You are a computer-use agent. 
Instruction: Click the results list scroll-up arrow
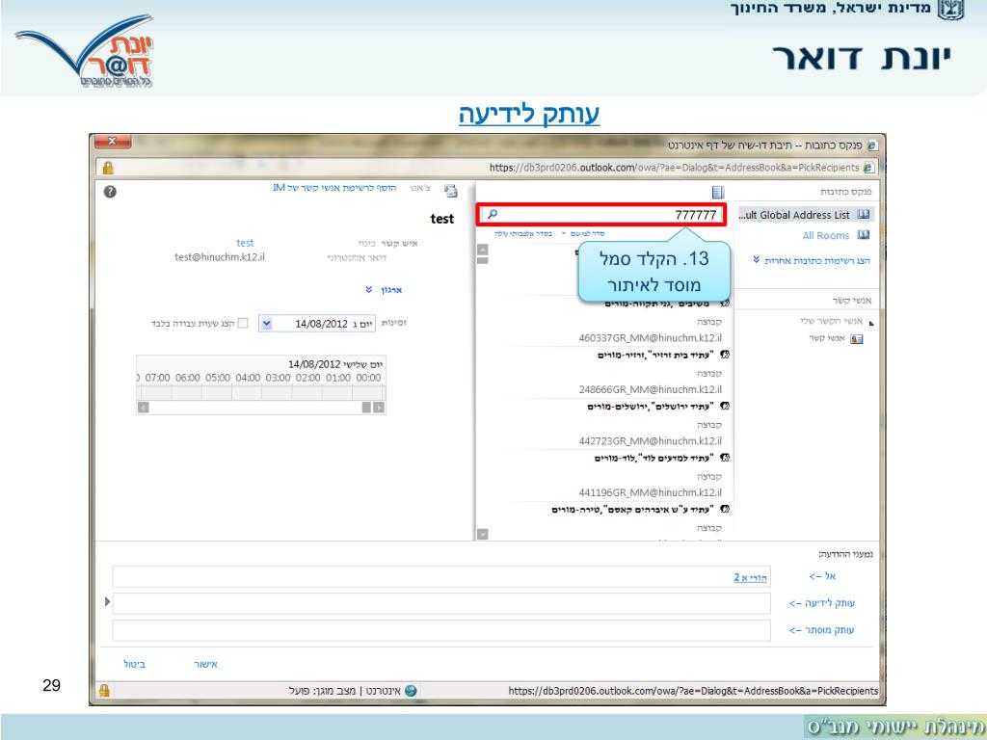(482, 250)
